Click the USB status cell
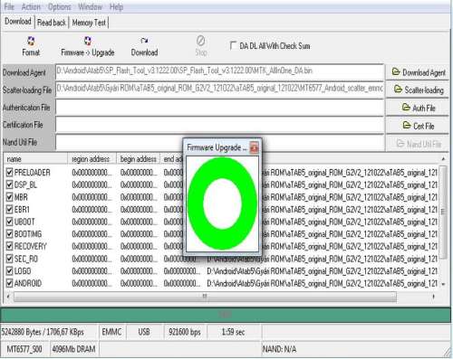Screen dimensions: 453x359 (x=144, y=332)
